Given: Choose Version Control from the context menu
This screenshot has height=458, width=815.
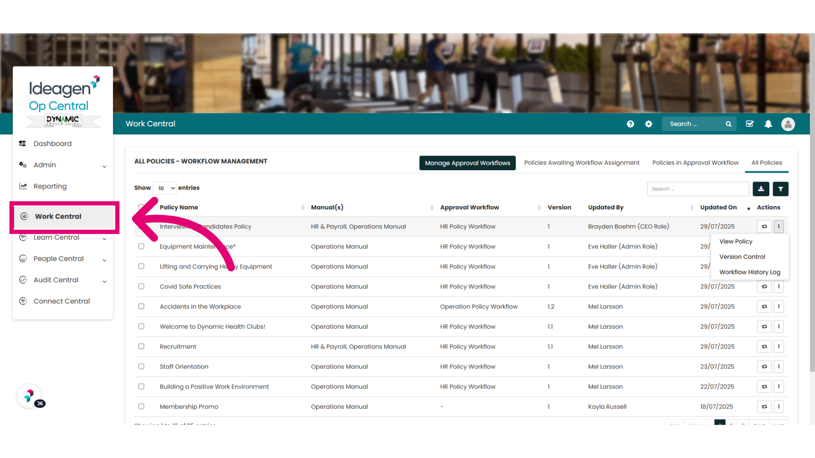Looking at the screenshot, I should (742, 257).
